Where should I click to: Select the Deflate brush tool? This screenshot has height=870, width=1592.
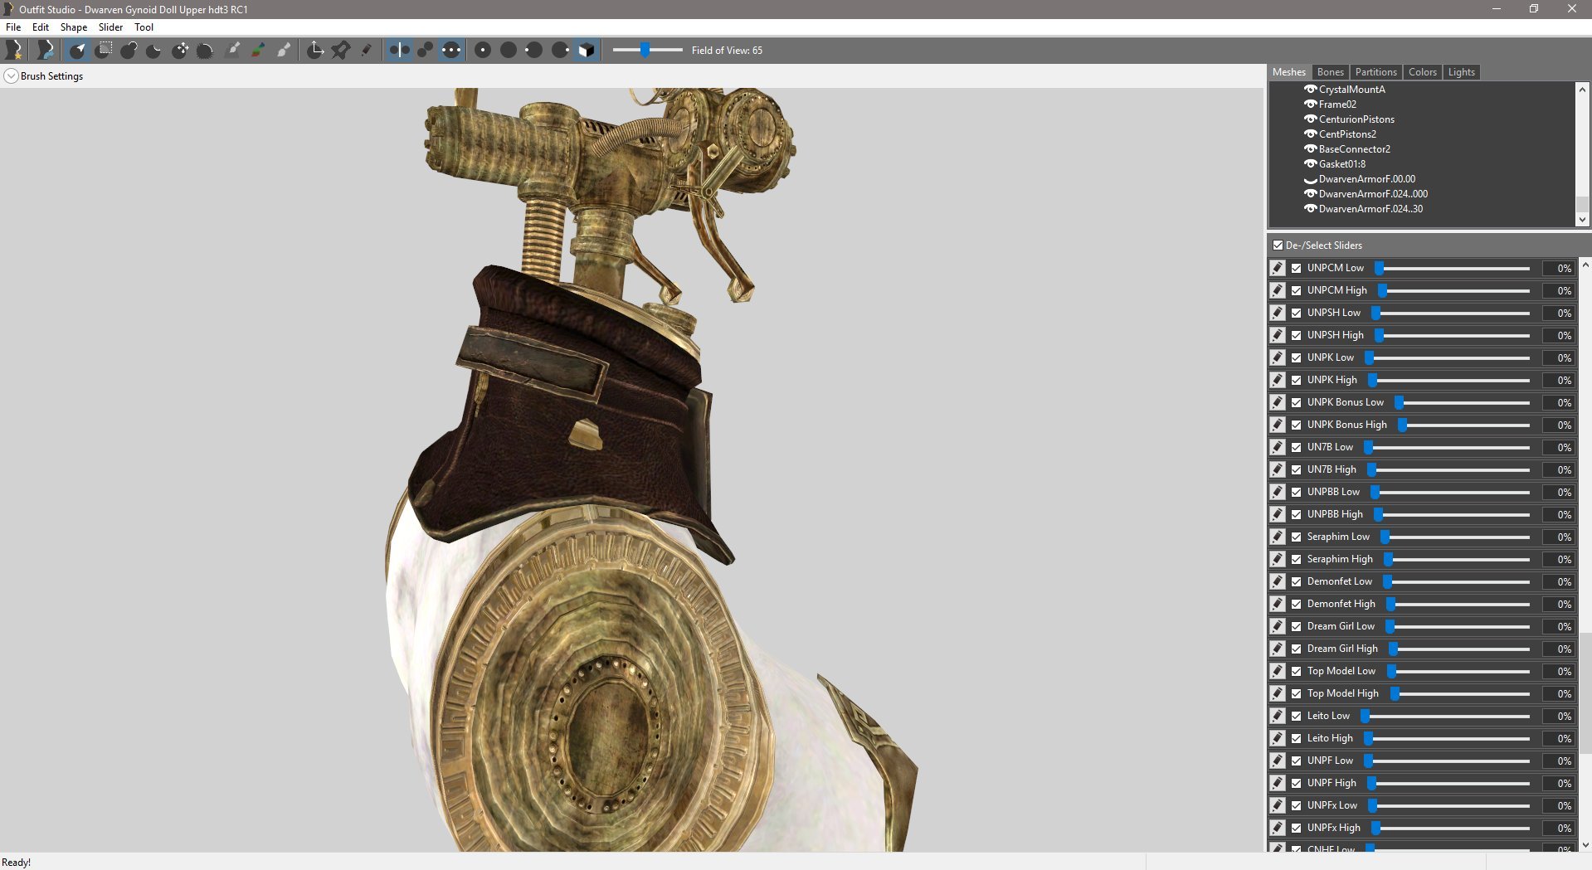click(x=154, y=50)
